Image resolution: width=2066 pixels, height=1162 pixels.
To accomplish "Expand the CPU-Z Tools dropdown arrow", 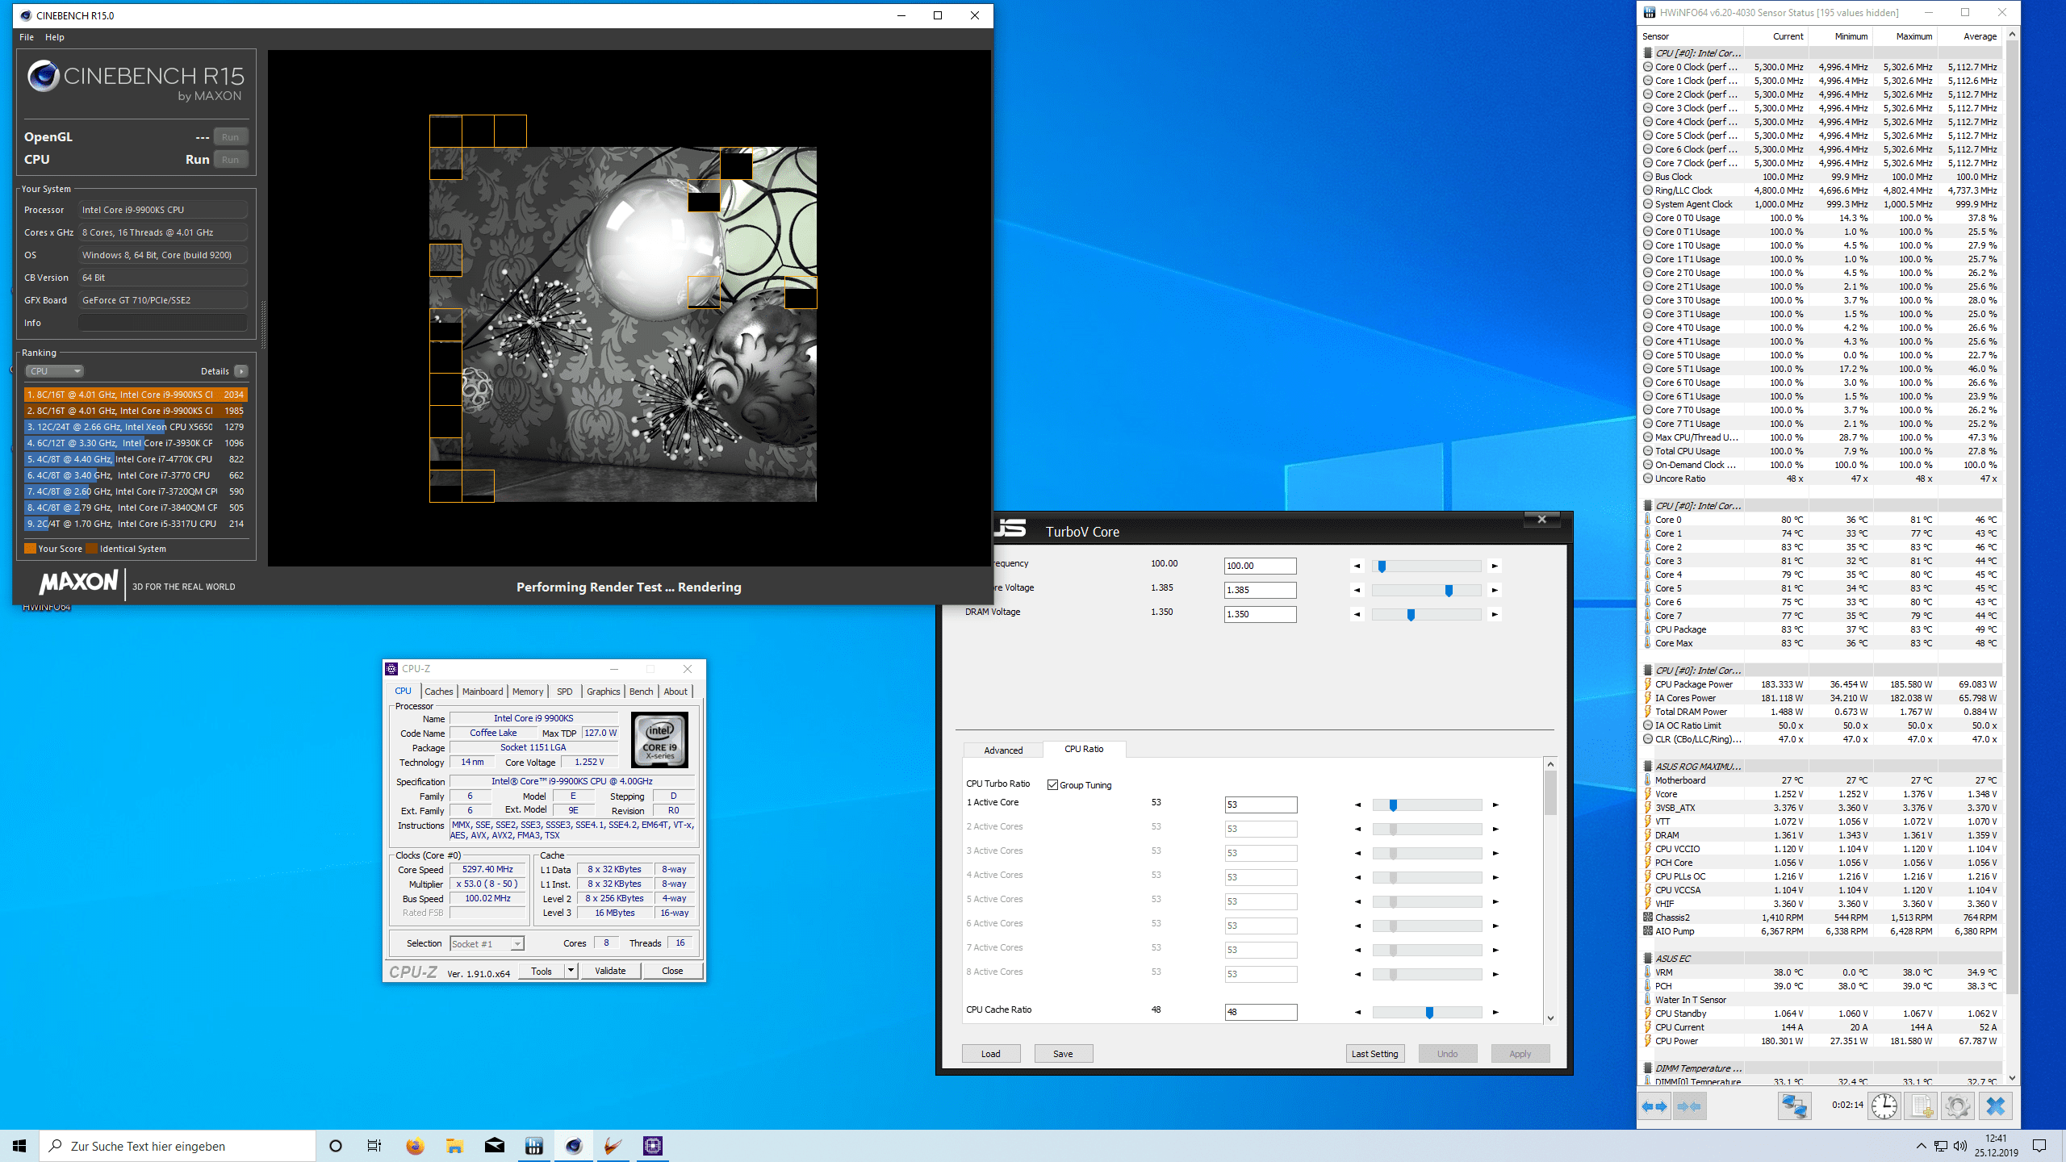I will 571,971.
